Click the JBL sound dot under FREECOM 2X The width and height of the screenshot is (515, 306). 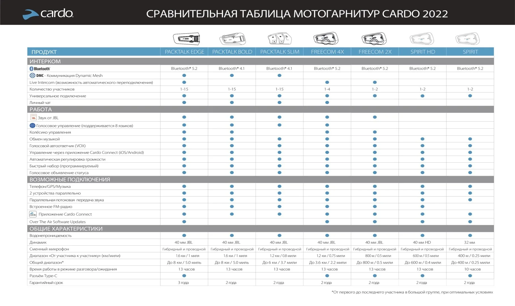pos(375,117)
